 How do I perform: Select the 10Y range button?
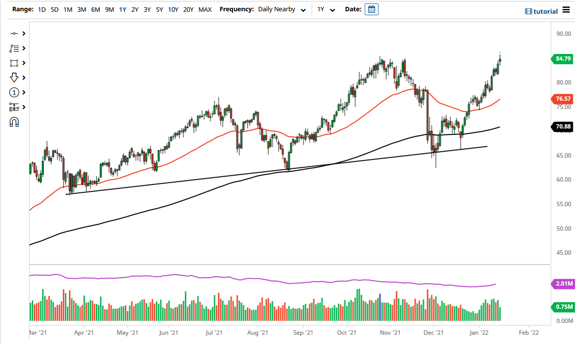point(173,9)
